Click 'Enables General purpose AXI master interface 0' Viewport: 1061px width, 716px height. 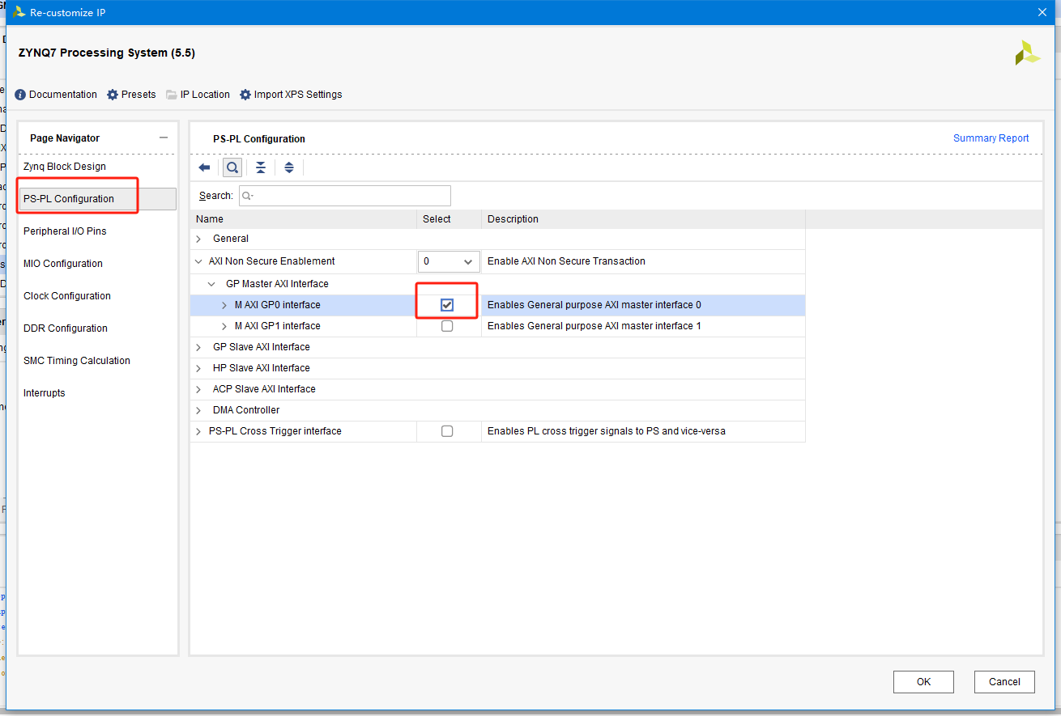[594, 305]
